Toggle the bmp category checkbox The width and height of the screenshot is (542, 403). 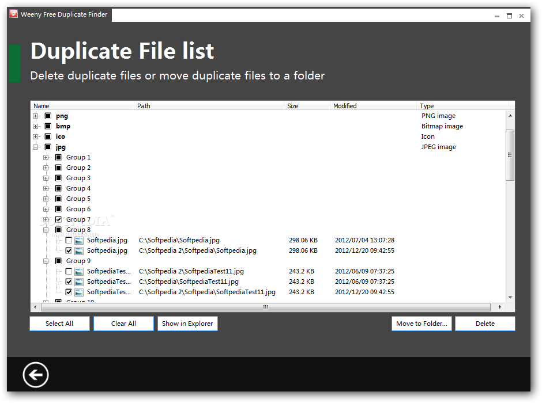48,126
